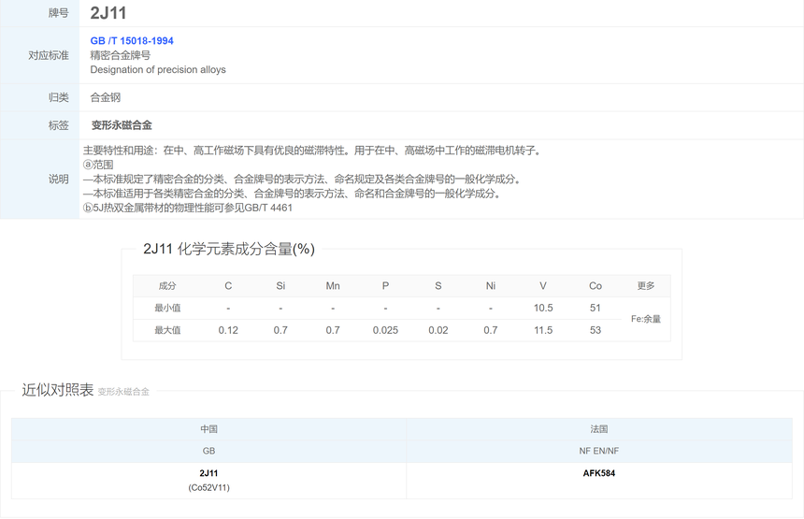Click the V maximum value 11.5
Screen dimensions: 804x519
543,330
